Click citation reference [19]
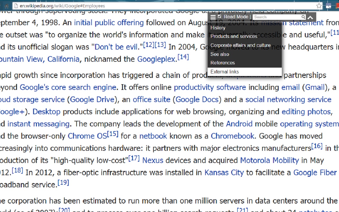 63,183
